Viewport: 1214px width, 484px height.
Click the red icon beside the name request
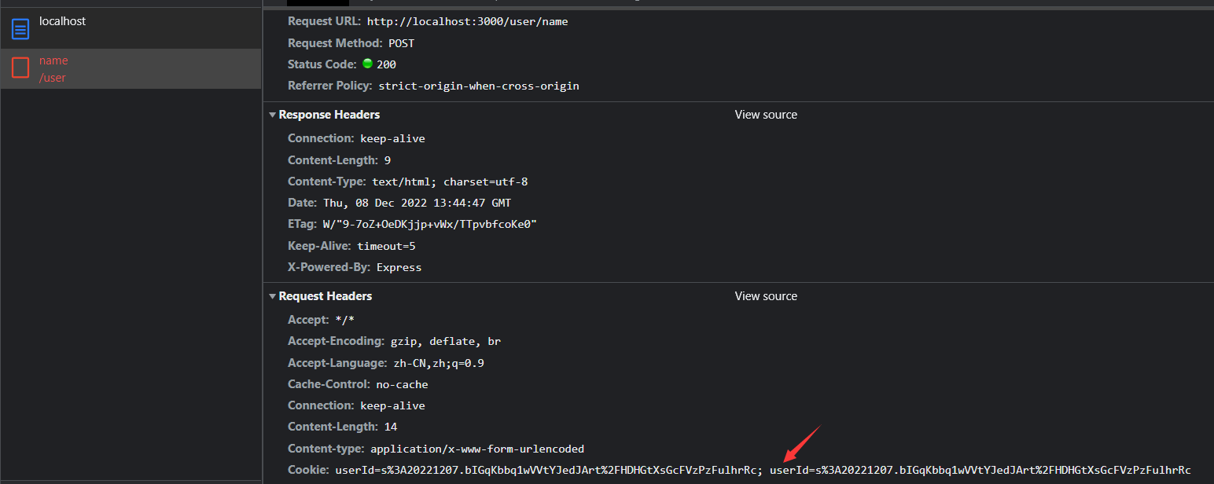pyautogui.click(x=20, y=68)
